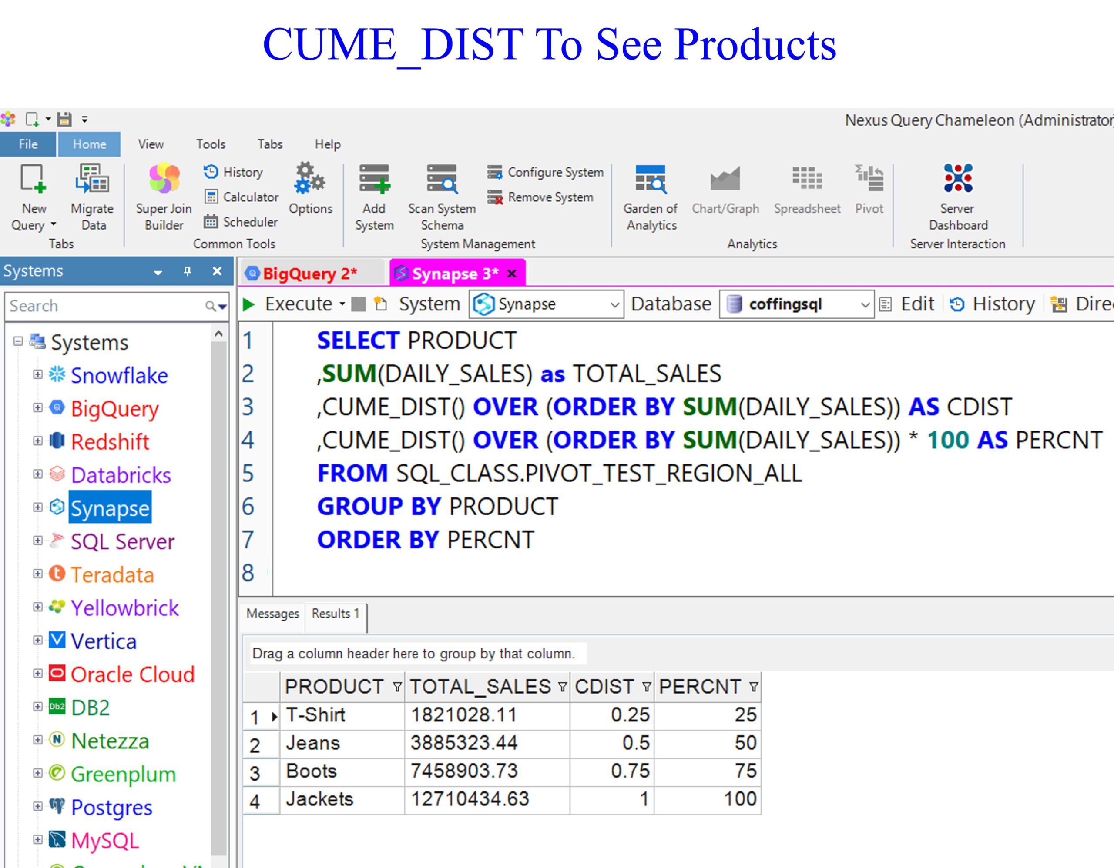The image size is (1114, 868).
Task: Open Scan System Schema tool
Action: (442, 178)
